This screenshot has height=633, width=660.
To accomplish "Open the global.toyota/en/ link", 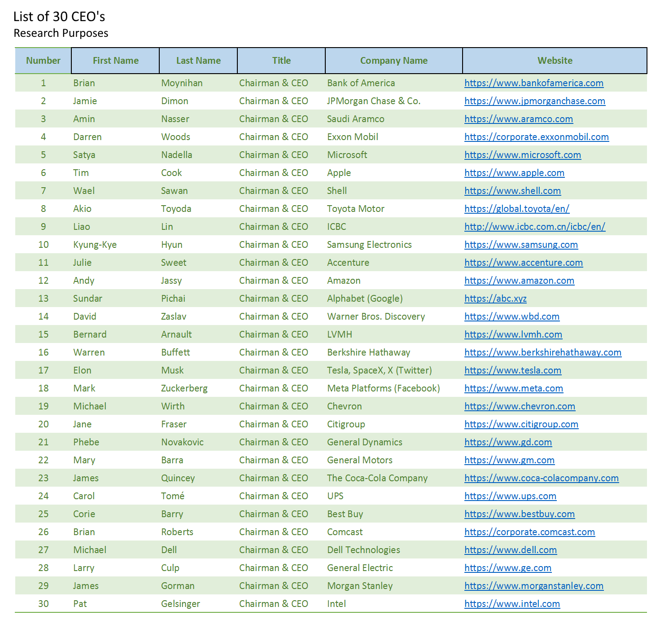I will tap(517, 209).
